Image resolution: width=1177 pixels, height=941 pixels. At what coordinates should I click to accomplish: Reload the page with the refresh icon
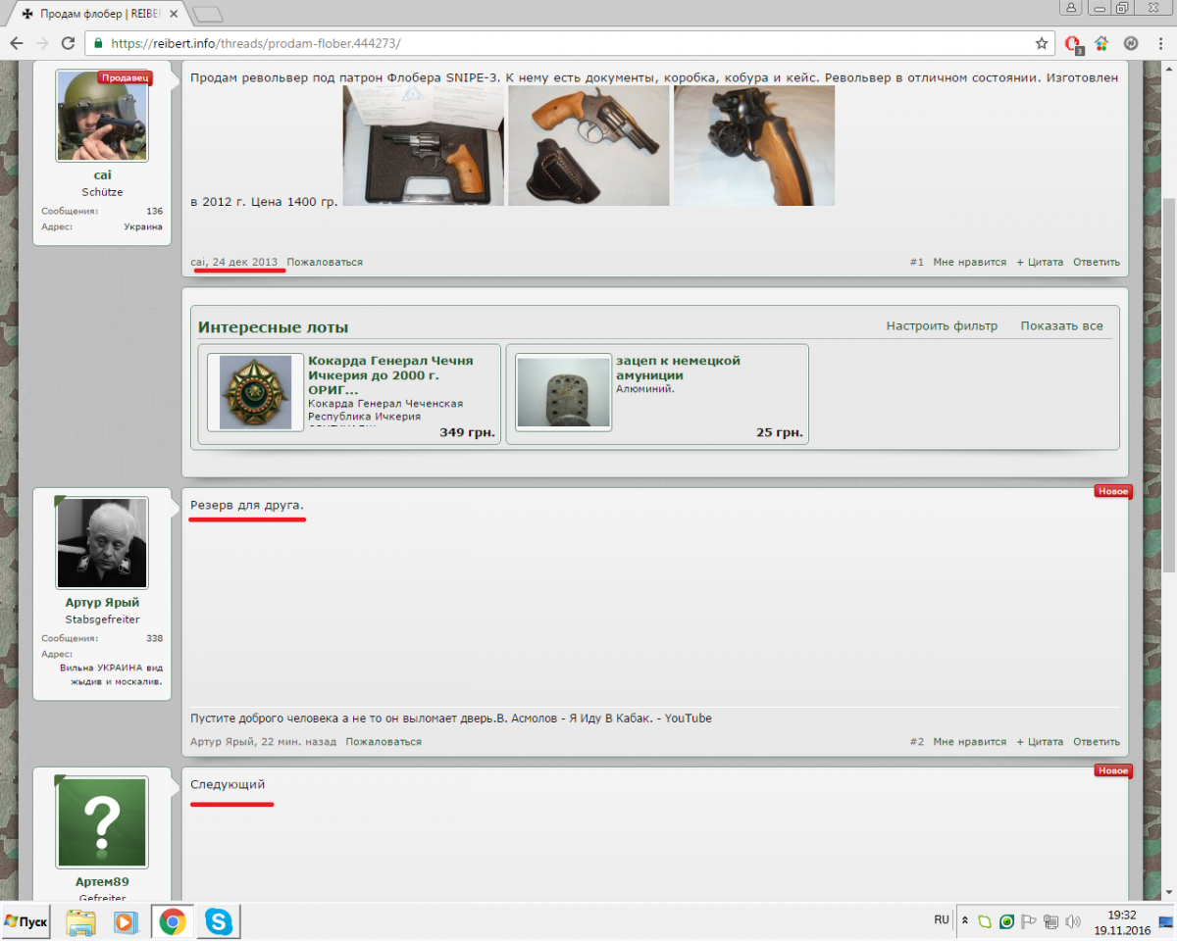(68, 43)
